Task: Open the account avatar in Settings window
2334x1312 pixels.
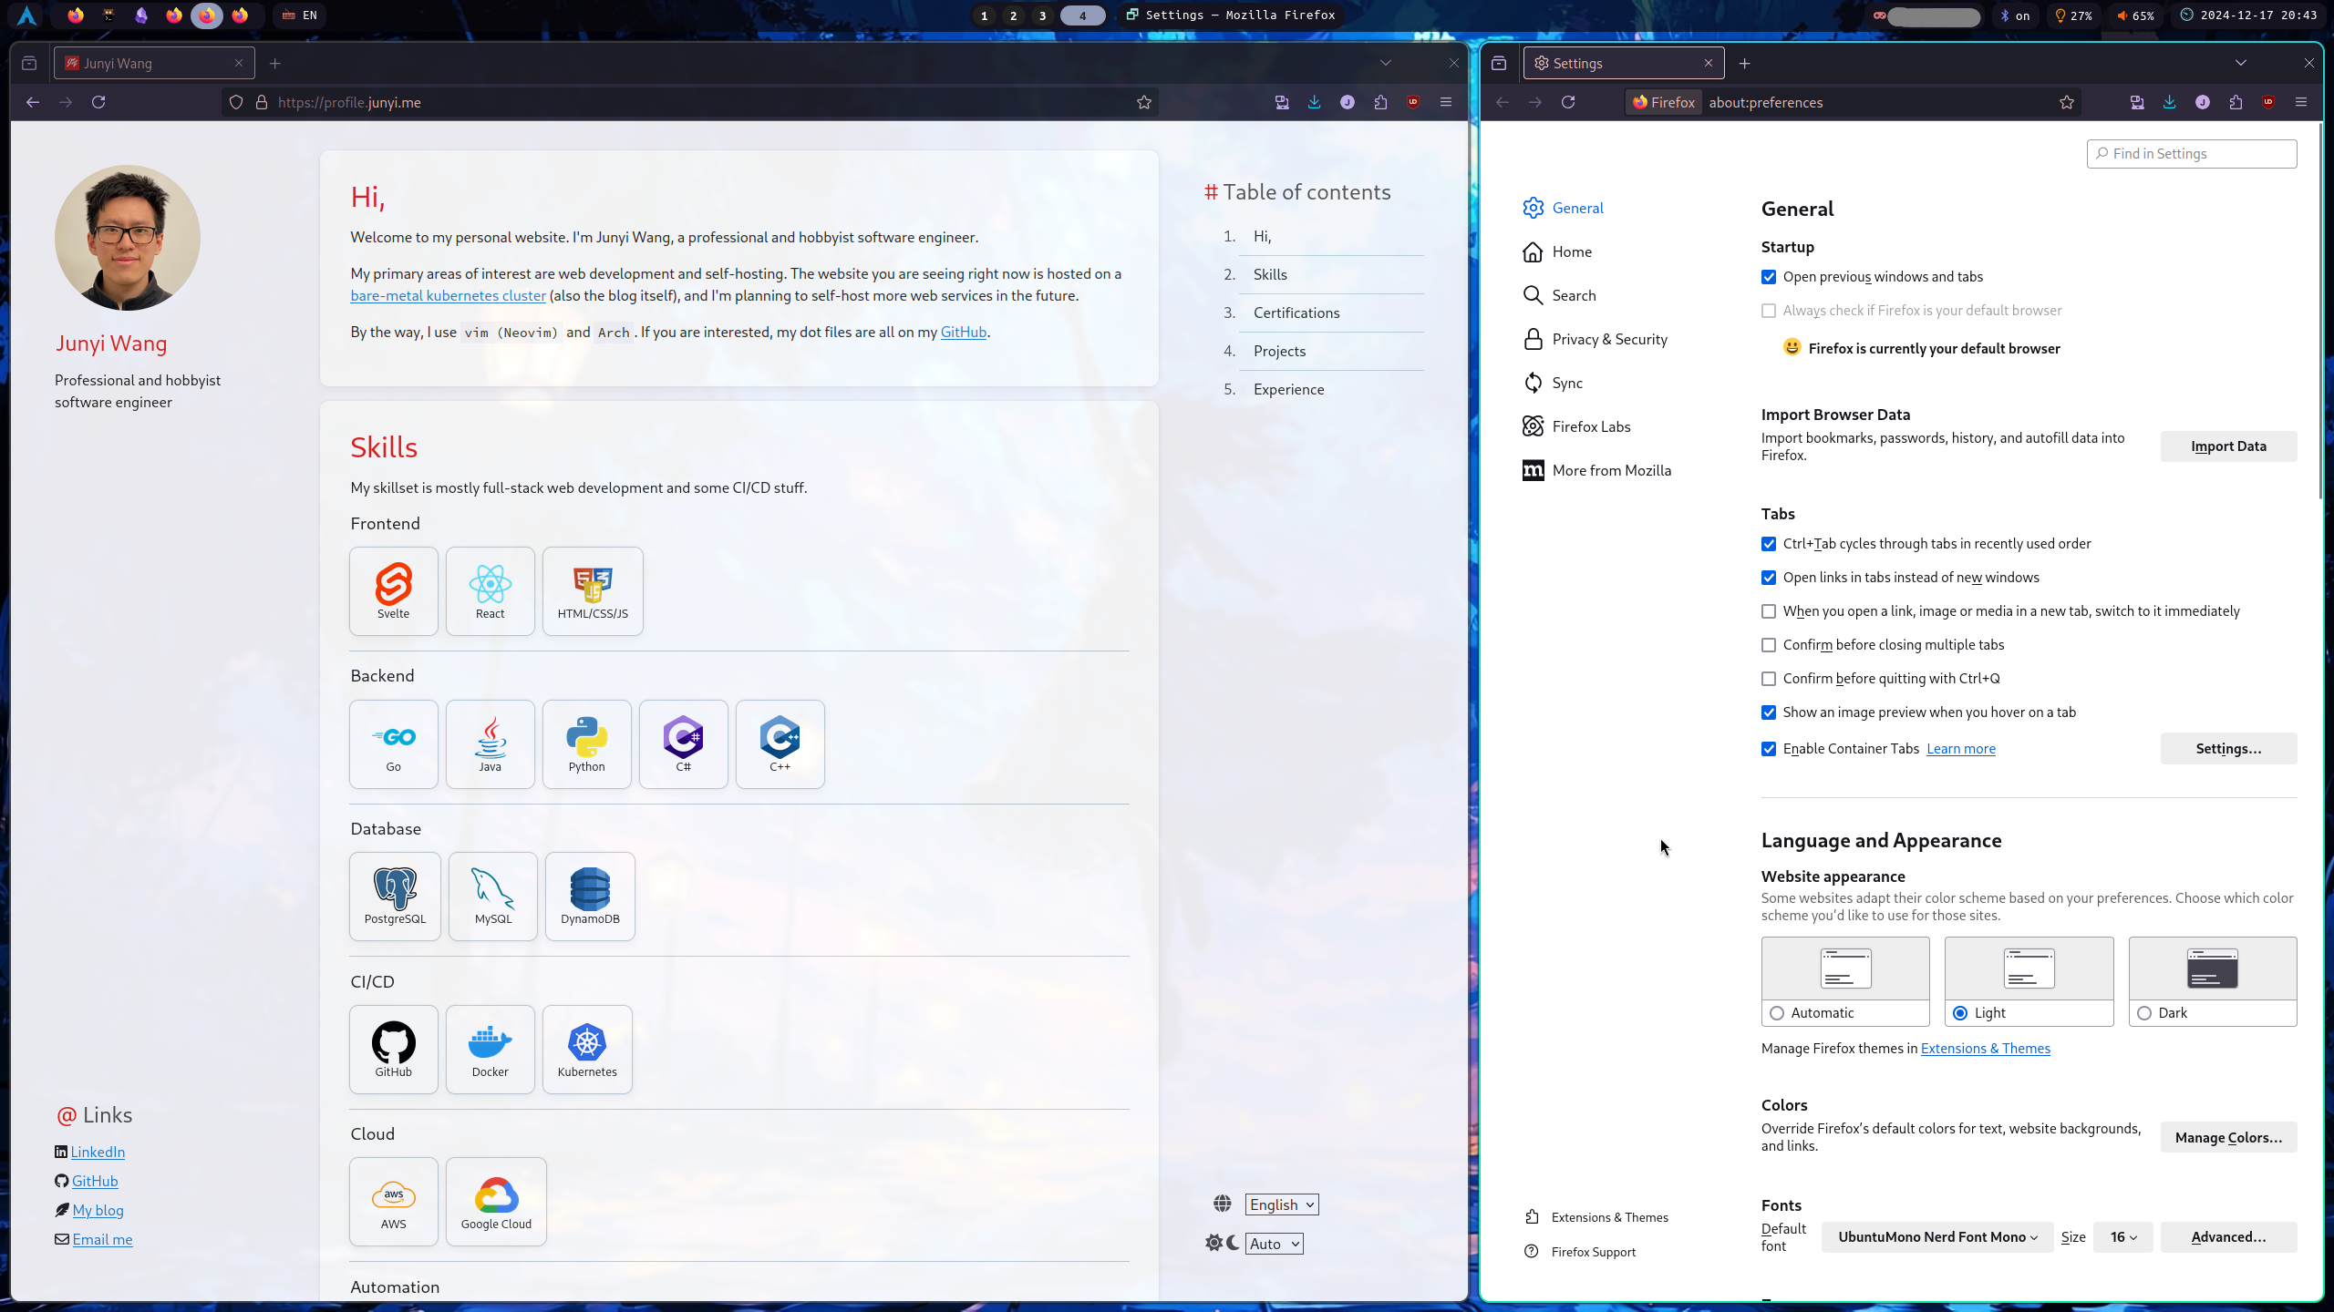Action: 2203,102
